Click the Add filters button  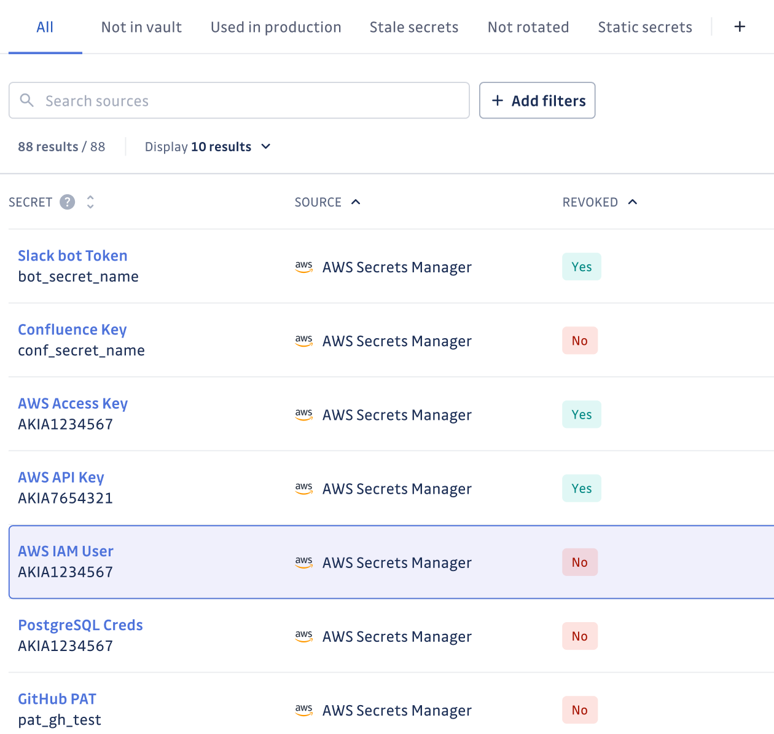537,100
